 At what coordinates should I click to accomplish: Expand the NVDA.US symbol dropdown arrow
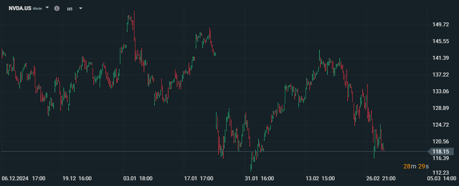(x=47, y=8)
